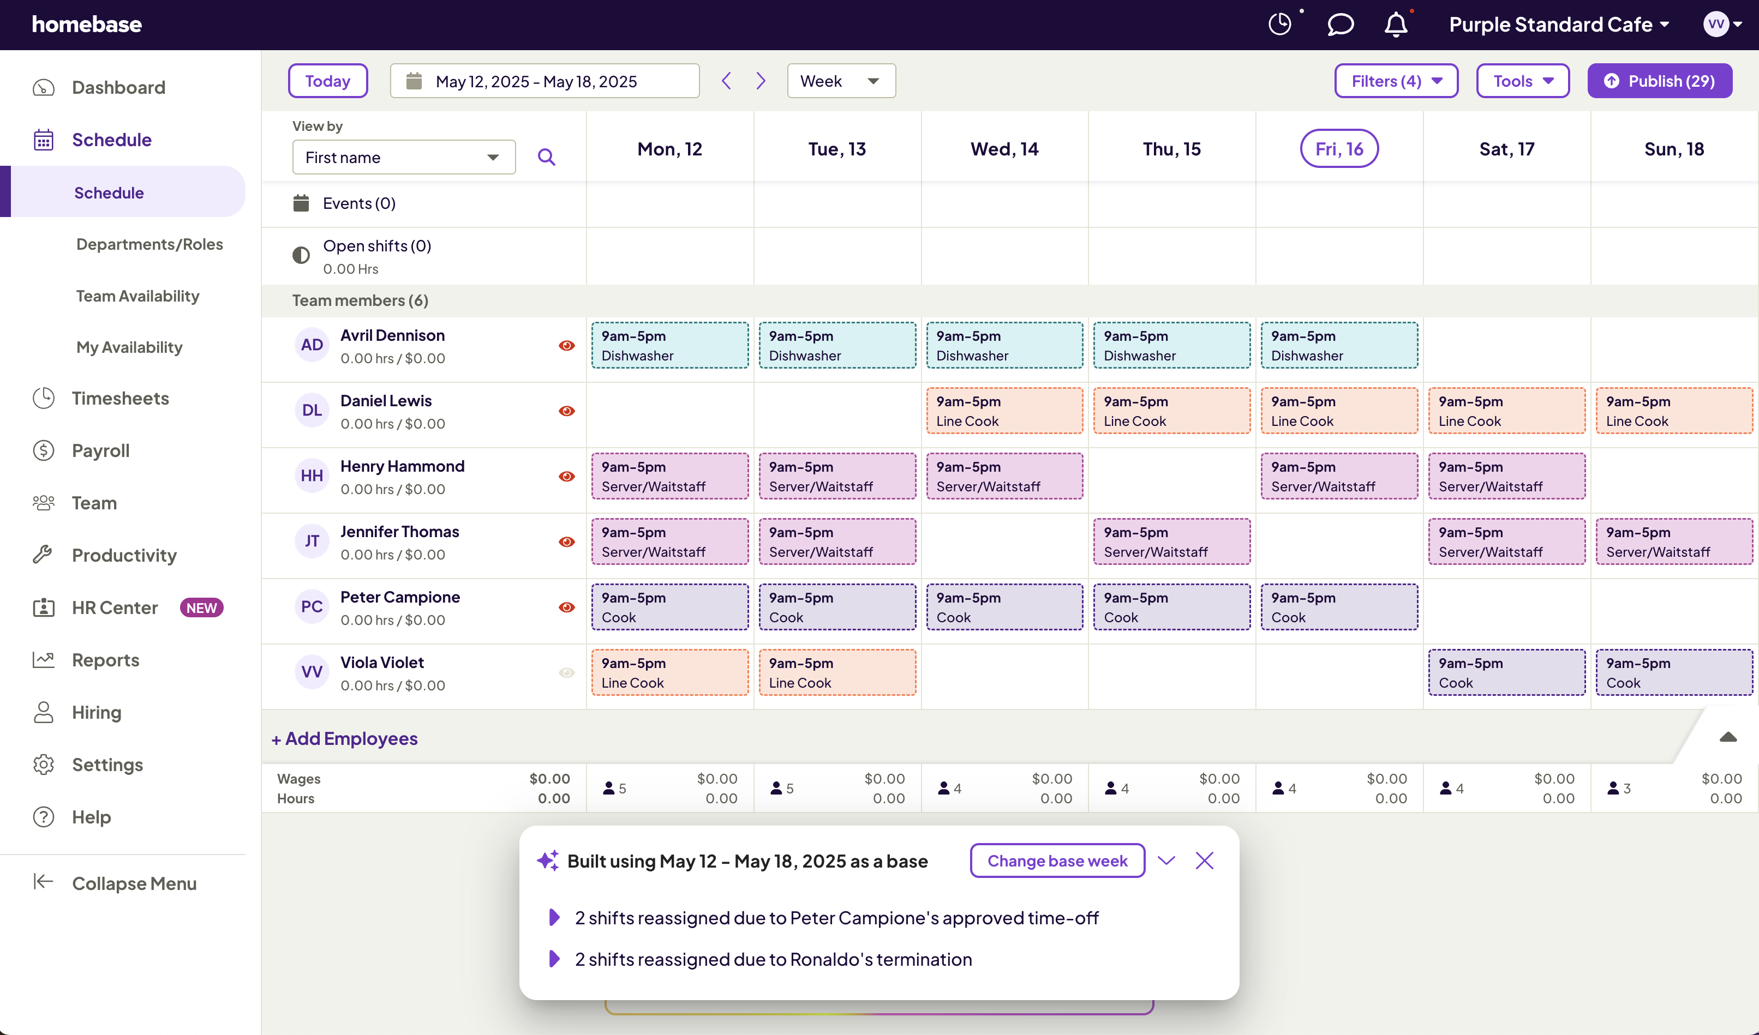Toggle visibility for Avril Dennison's row
This screenshot has width=1759, height=1035.
click(566, 345)
